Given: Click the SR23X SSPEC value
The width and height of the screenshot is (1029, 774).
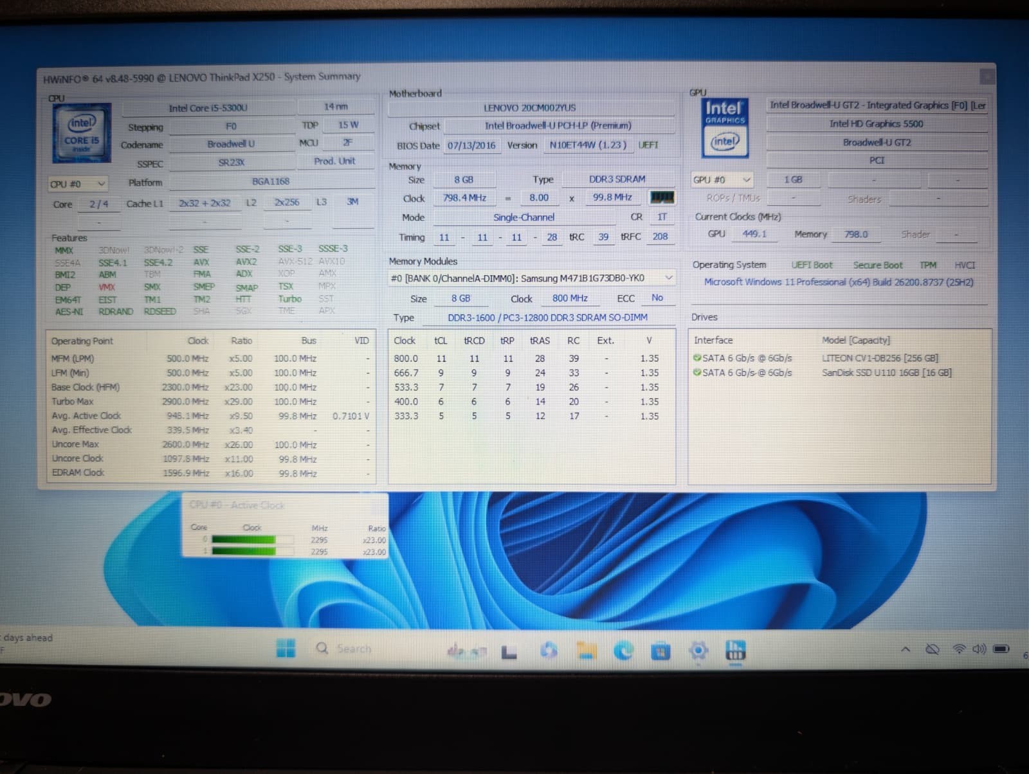Looking at the screenshot, I should coord(231,163).
